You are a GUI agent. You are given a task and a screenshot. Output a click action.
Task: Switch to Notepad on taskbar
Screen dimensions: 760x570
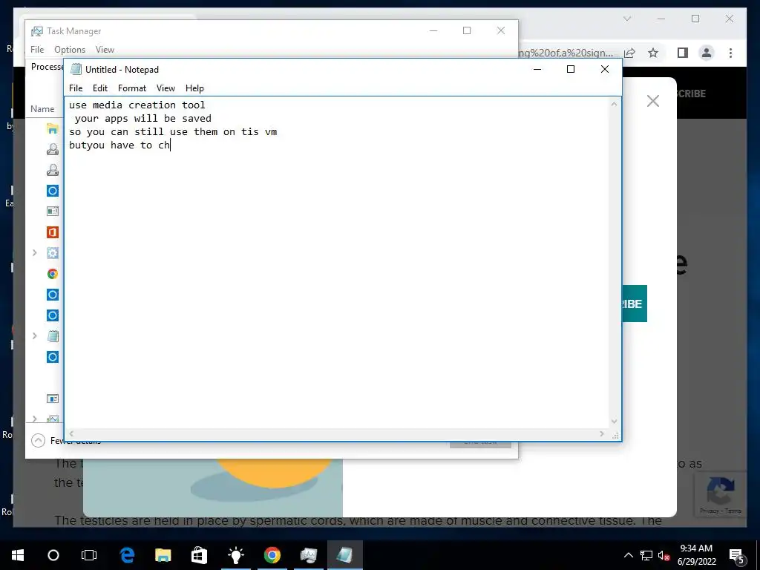tap(344, 555)
